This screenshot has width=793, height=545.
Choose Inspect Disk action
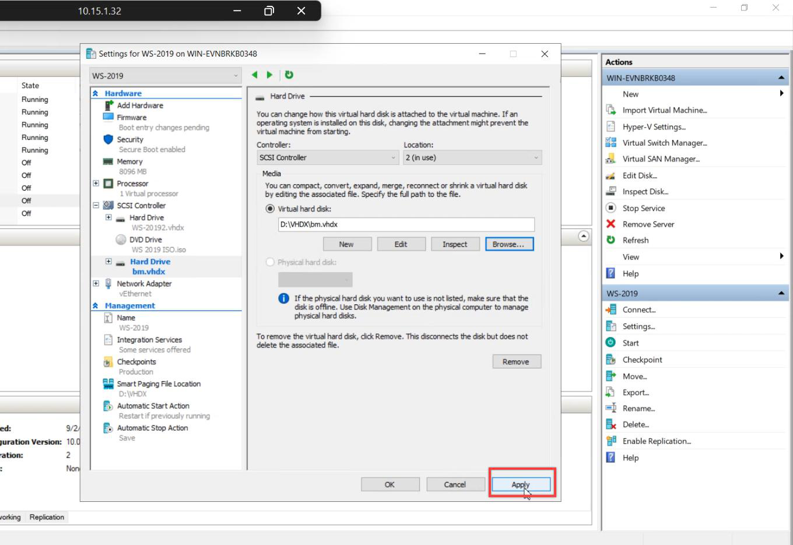click(x=645, y=191)
